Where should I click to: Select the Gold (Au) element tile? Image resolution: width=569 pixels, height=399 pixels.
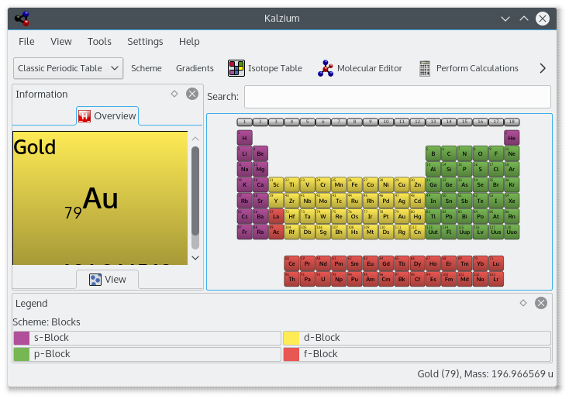pos(402,216)
